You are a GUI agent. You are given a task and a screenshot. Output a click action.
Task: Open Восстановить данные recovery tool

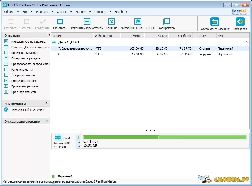pos(215,22)
